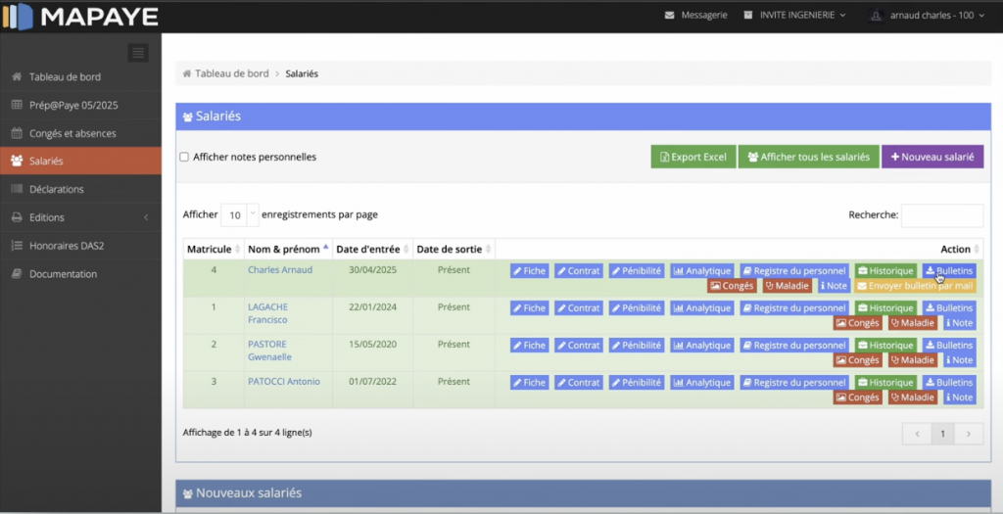Click the Recherche search field
This screenshot has height=514, width=1003.
941,215
